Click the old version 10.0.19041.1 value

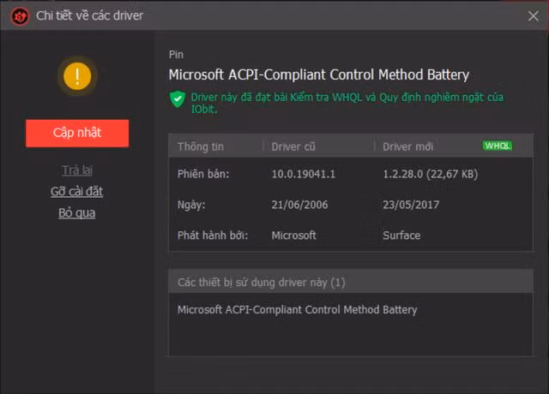pyautogui.click(x=303, y=174)
